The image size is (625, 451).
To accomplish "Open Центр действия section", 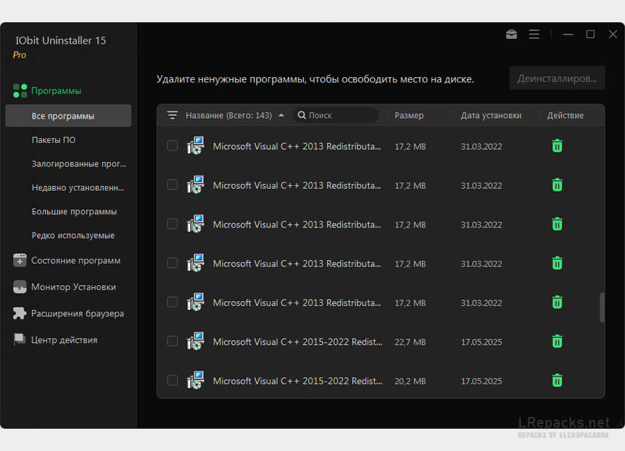I will [55, 340].
